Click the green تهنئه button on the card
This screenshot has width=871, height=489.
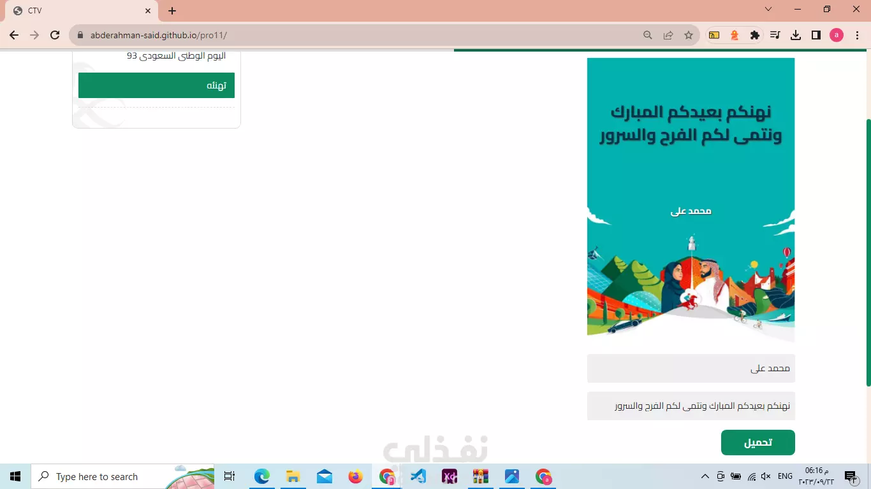156,85
